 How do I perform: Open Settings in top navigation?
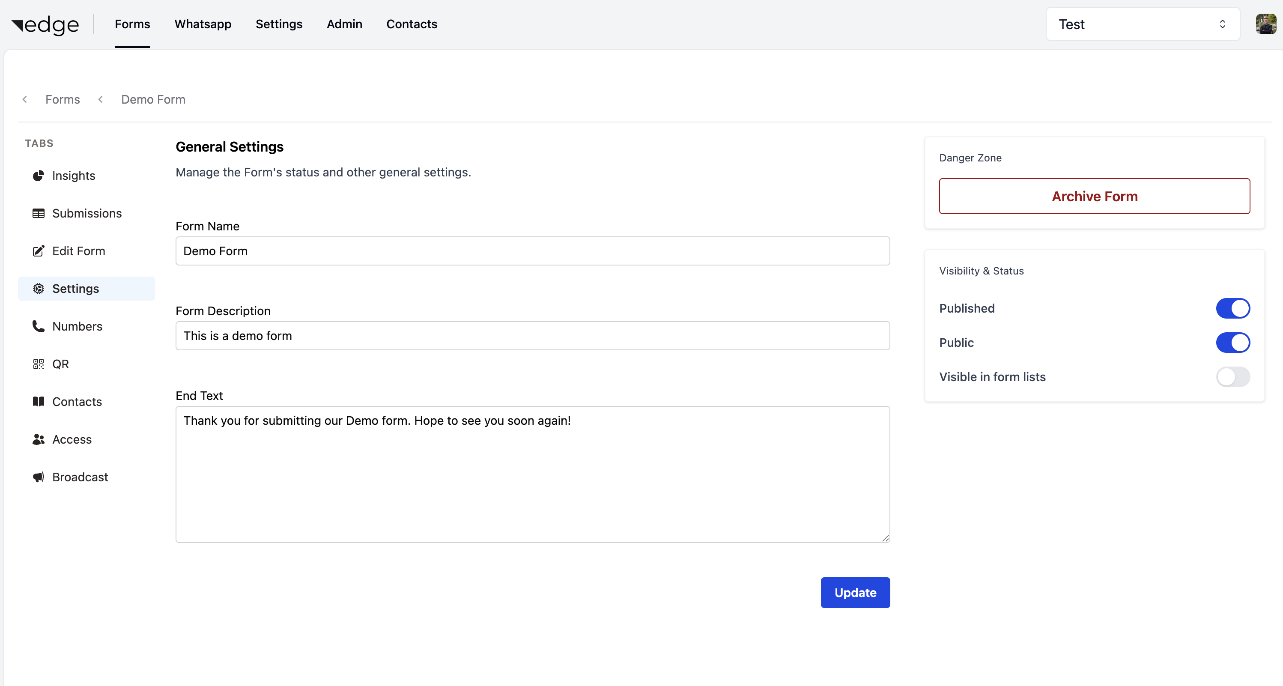(x=279, y=24)
